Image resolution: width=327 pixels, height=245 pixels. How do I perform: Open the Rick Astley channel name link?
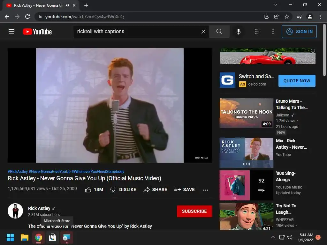tap(39, 208)
